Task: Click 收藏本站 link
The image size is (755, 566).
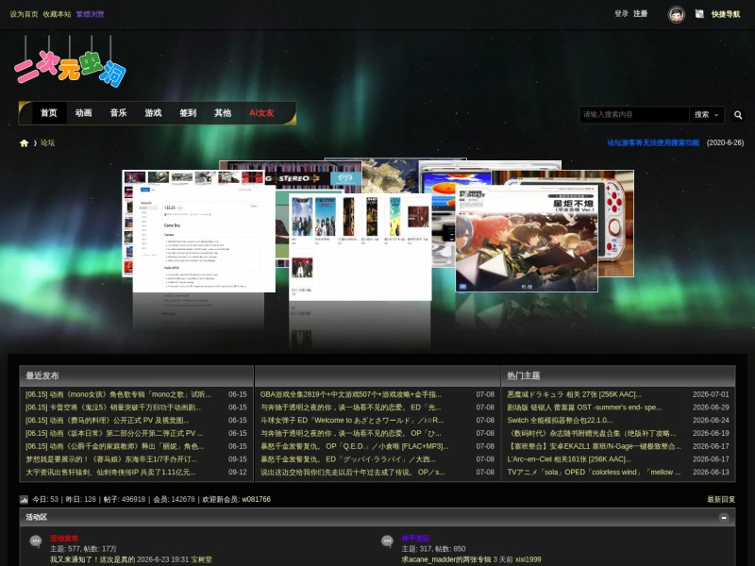Action: click(57, 14)
